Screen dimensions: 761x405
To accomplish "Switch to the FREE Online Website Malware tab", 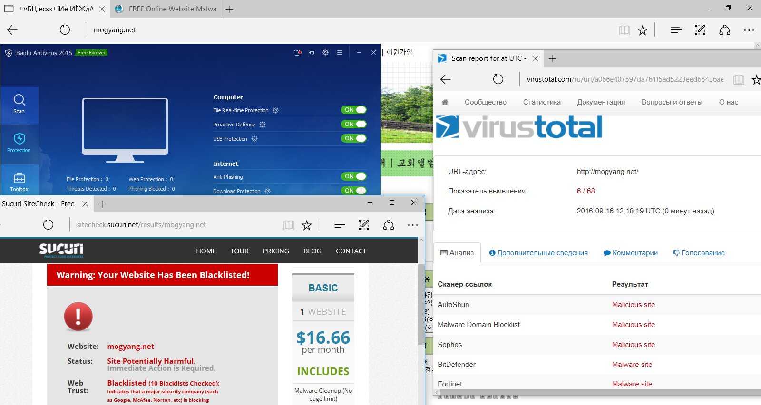I will (166, 9).
